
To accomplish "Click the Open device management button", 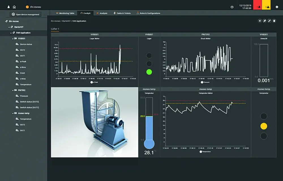I will pos(26,14).
